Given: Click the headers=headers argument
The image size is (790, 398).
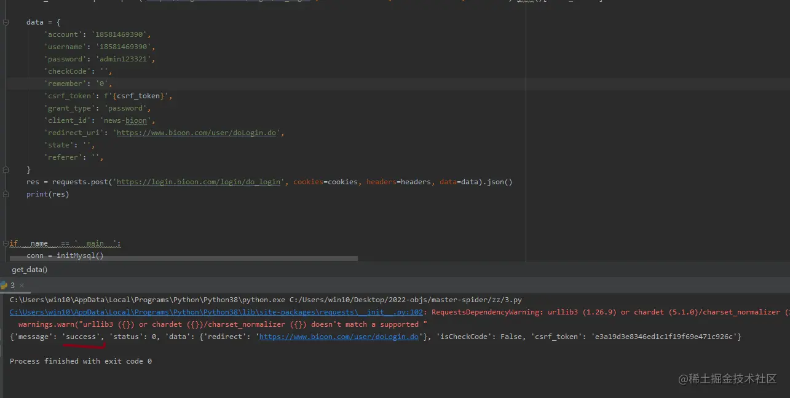Looking at the screenshot, I should coord(398,182).
